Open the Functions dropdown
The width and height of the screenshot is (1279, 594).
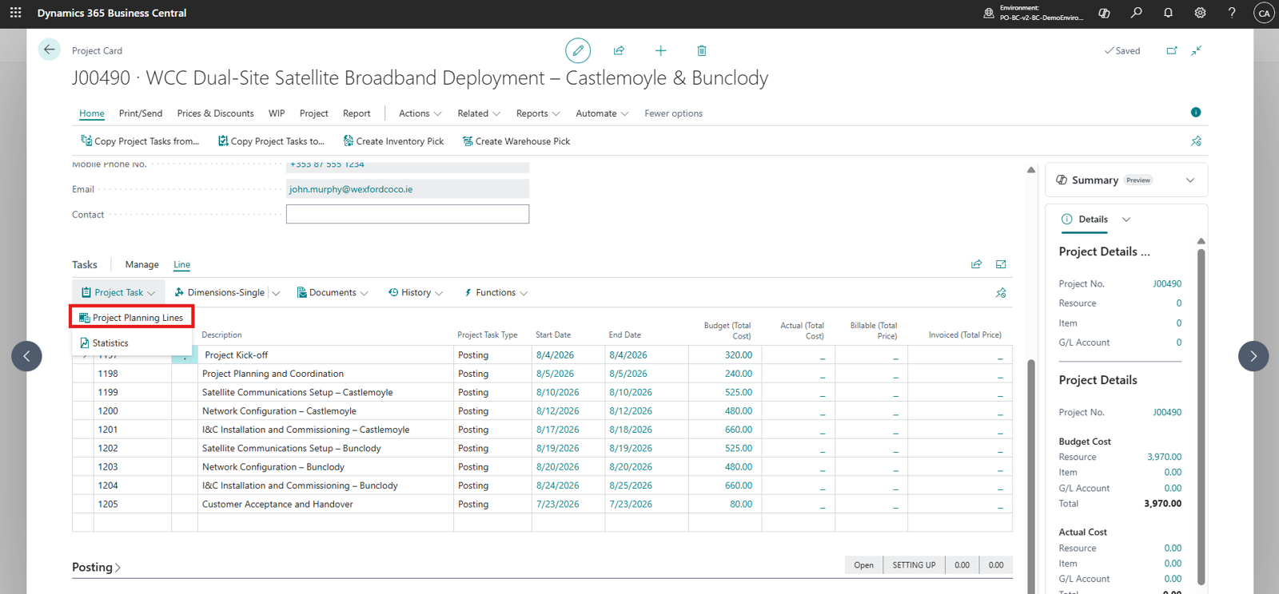coord(496,293)
